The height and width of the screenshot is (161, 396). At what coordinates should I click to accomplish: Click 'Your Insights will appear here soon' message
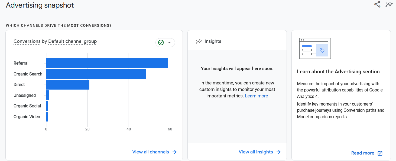(x=237, y=69)
